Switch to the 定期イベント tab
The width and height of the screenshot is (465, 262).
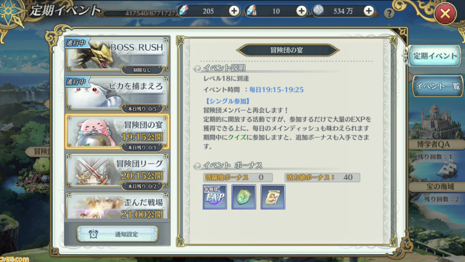[x=434, y=56]
